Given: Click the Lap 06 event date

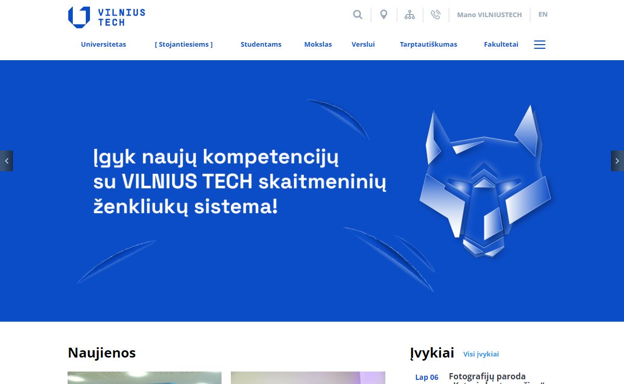Looking at the screenshot, I should click(427, 377).
